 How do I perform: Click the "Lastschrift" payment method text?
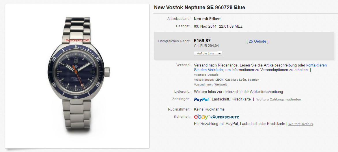coord(221,99)
